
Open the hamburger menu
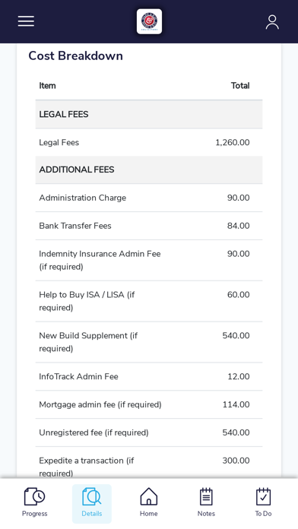(26, 21)
